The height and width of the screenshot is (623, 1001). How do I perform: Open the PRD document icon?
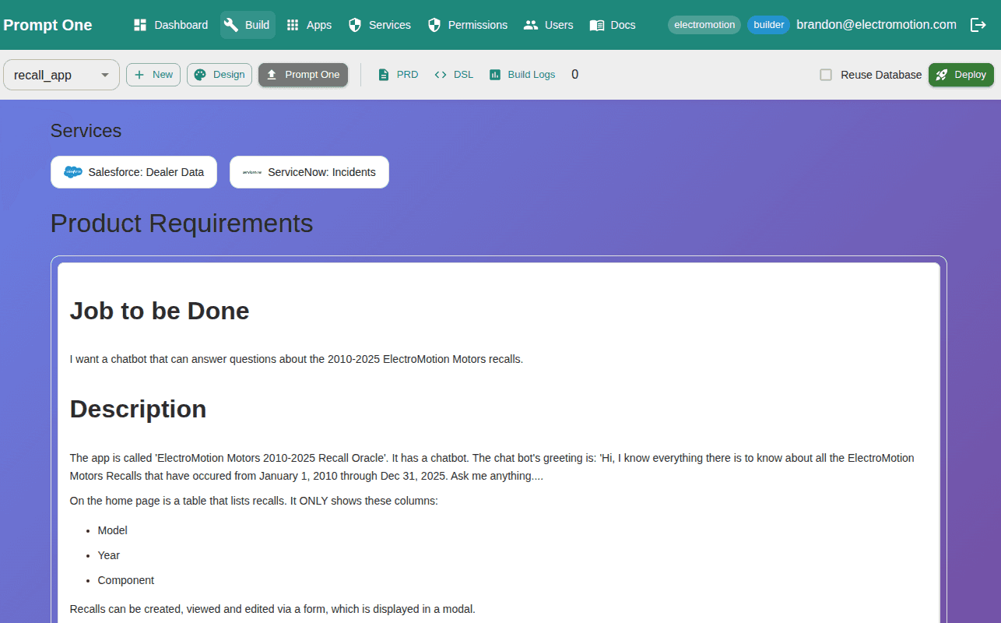(384, 74)
